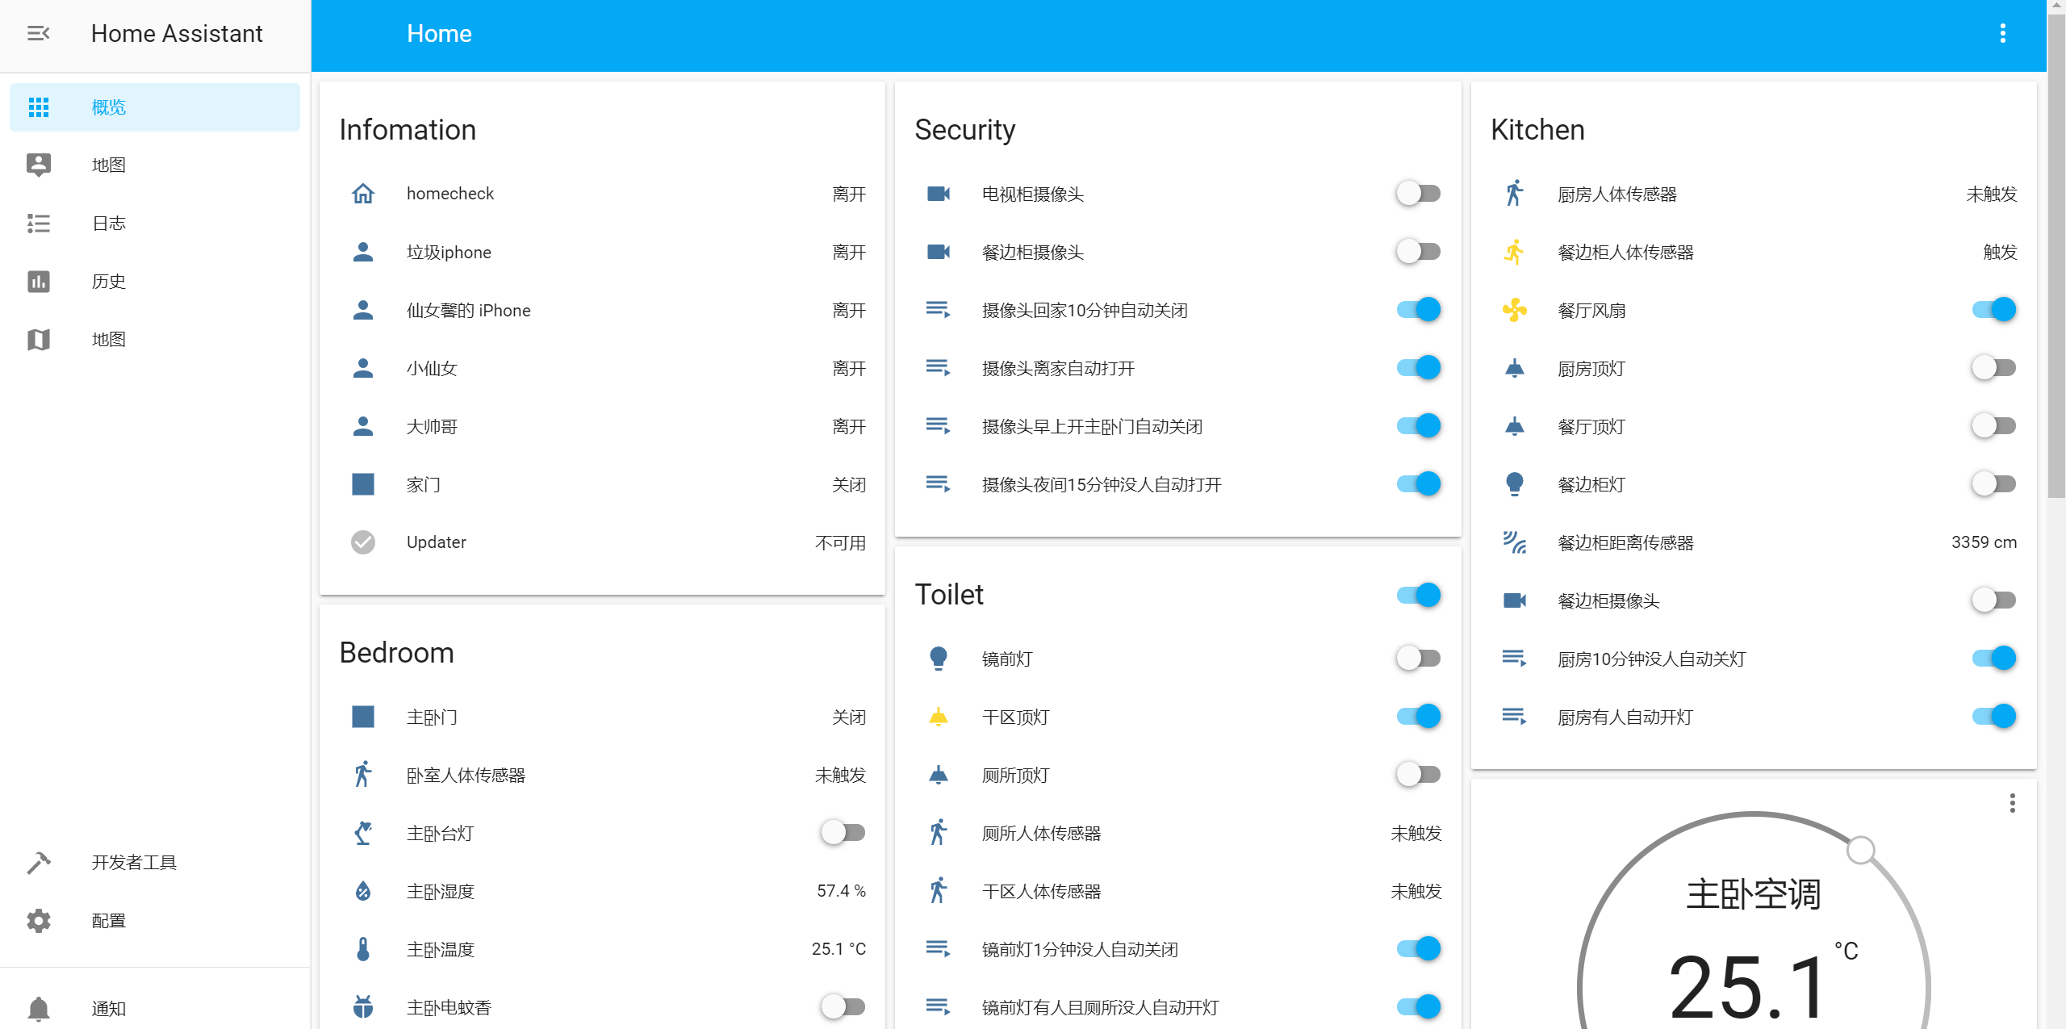Turn off the 餐厅风扇 toggle
Image resolution: width=2066 pixels, height=1029 pixels.
(1993, 310)
